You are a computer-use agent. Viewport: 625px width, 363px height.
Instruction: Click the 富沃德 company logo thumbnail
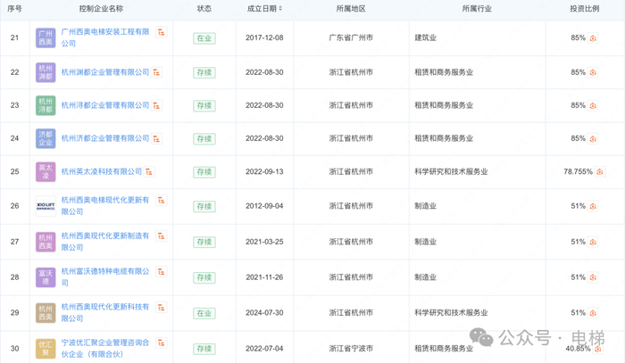pyautogui.click(x=46, y=277)
